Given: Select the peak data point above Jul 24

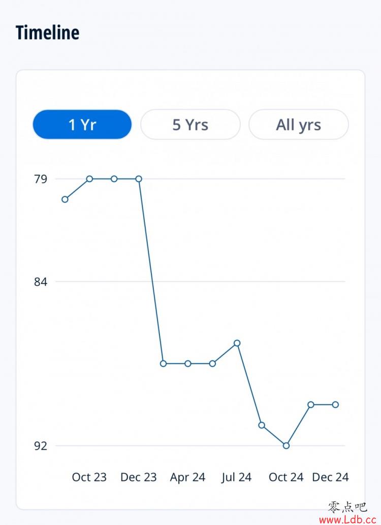Looking at the screenshot, I should pyautogui.click(x=237, y=343).
